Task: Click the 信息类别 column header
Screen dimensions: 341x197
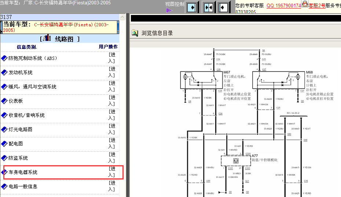Action: 27,47
